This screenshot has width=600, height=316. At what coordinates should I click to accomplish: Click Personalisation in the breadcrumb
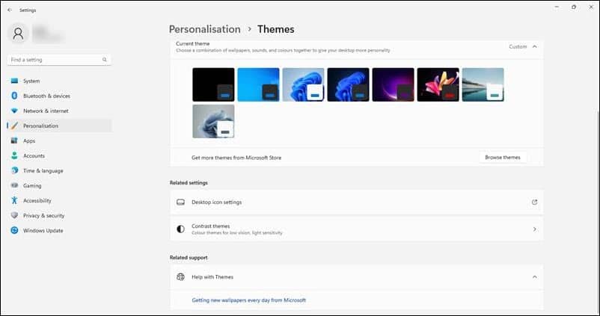click(205, 29)
